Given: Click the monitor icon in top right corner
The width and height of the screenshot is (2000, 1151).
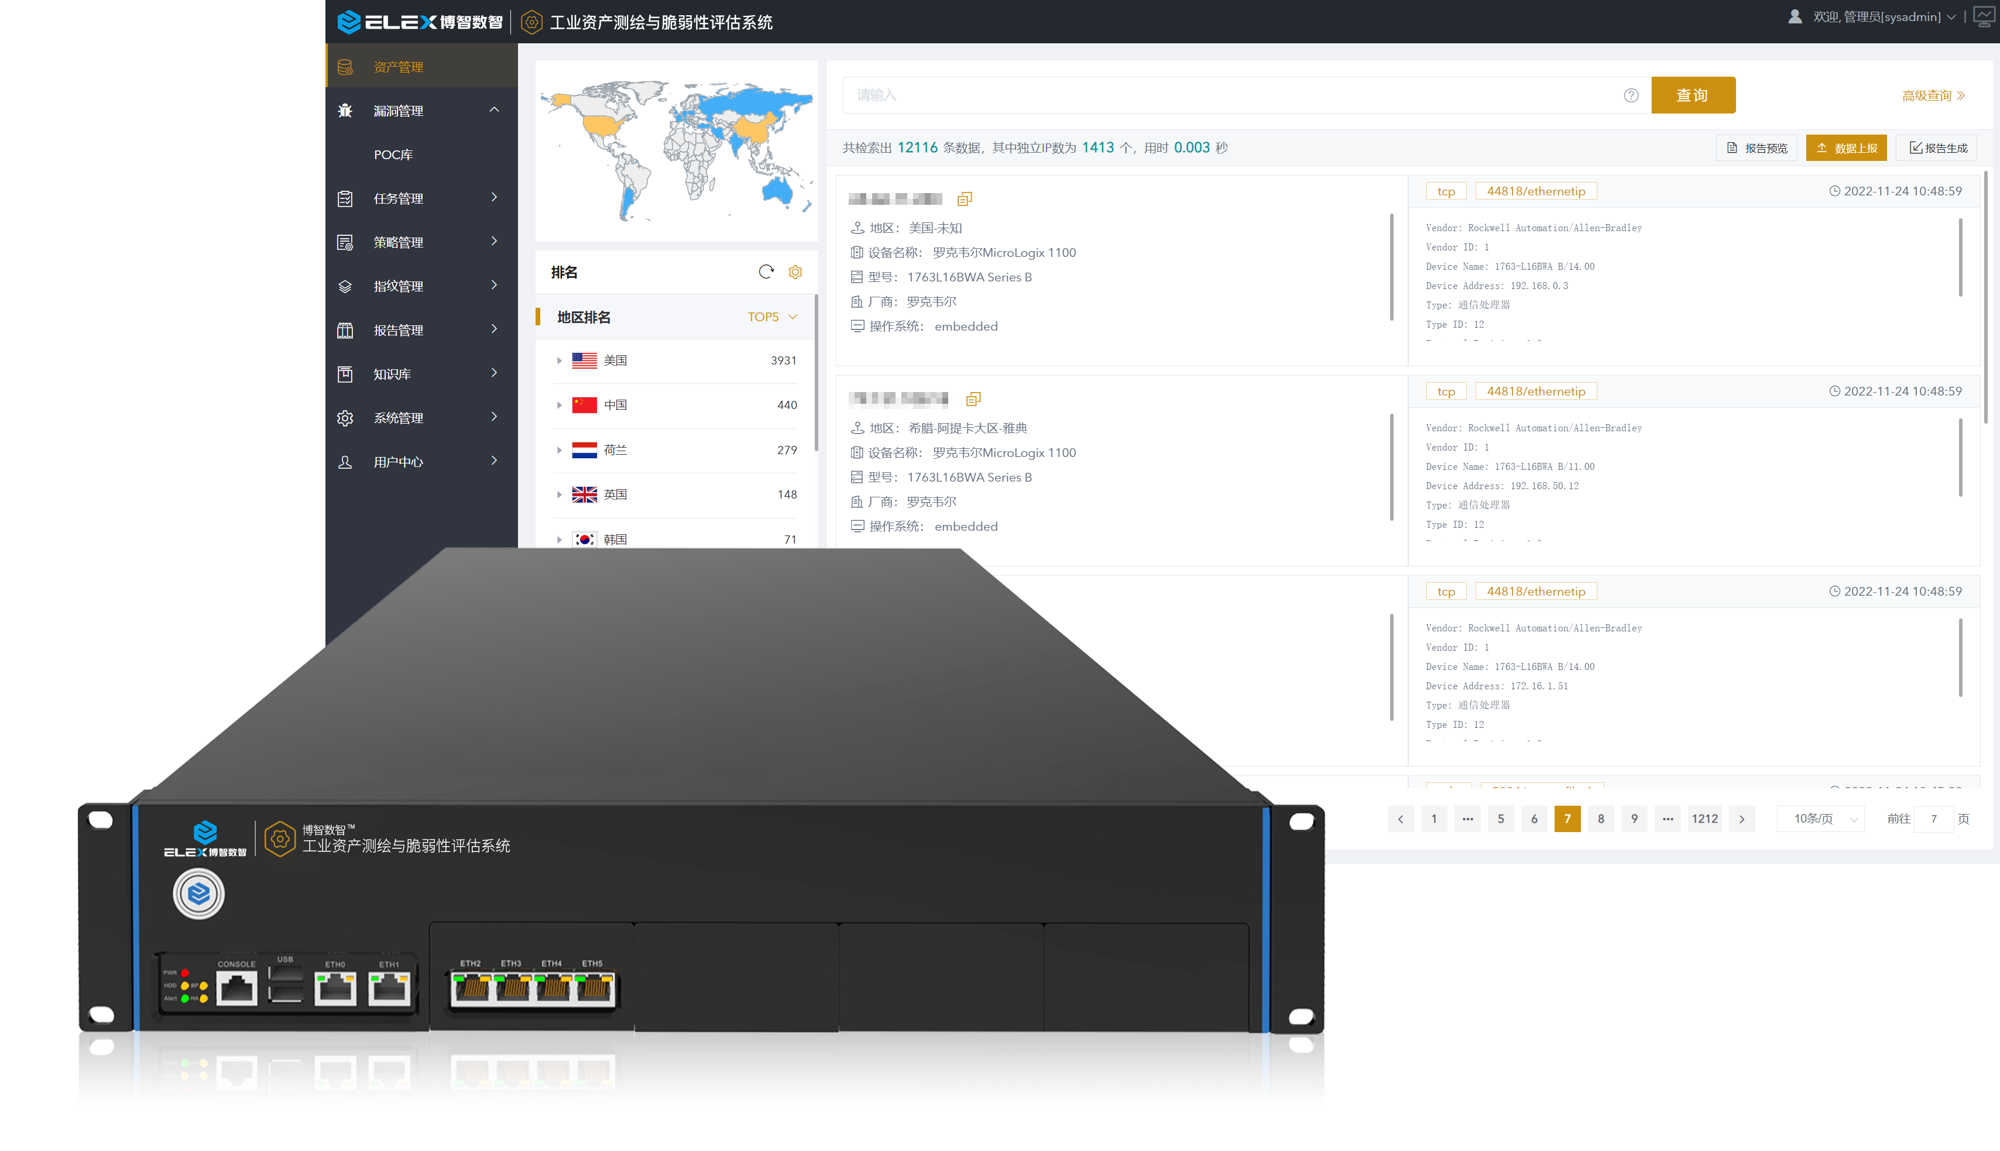Looking at the screenshot, I should click(1984, 16).
